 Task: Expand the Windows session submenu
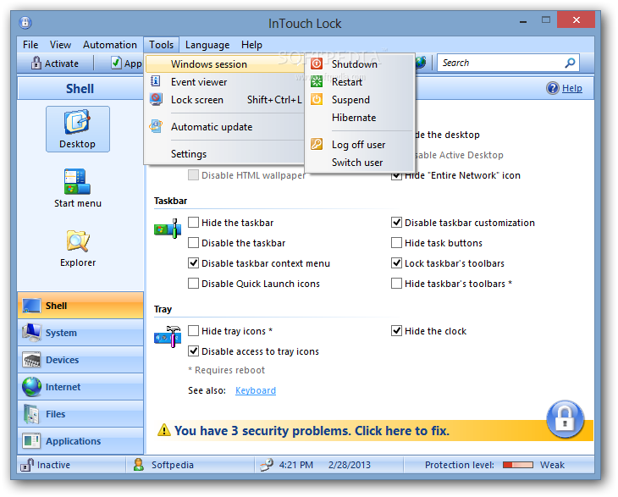pyautogui.click(x=225, y=64)
